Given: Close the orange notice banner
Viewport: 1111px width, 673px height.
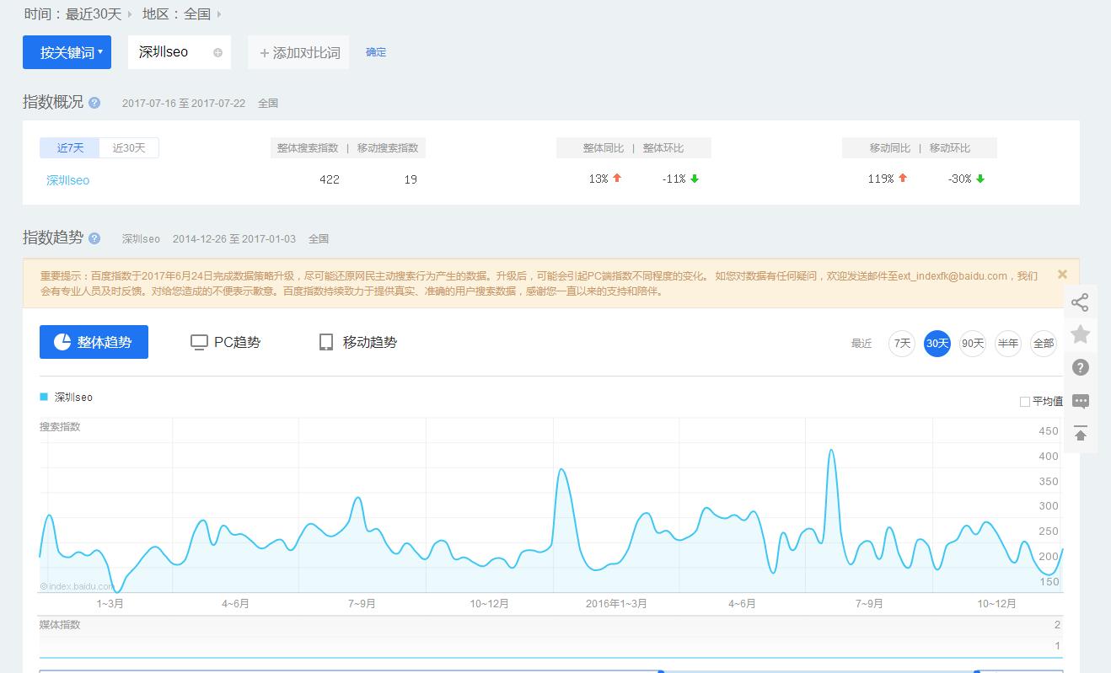Looking at the screenshot, I should click(x=1062, y=274).
